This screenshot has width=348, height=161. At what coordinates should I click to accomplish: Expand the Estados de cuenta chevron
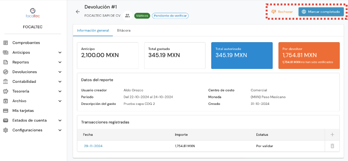point(60,120)
